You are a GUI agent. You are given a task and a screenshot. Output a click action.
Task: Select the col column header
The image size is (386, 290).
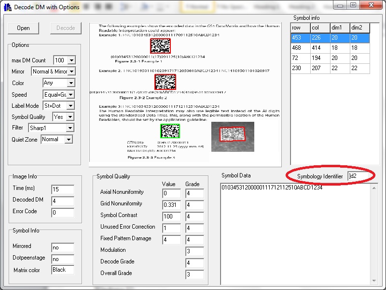(320, 28)
